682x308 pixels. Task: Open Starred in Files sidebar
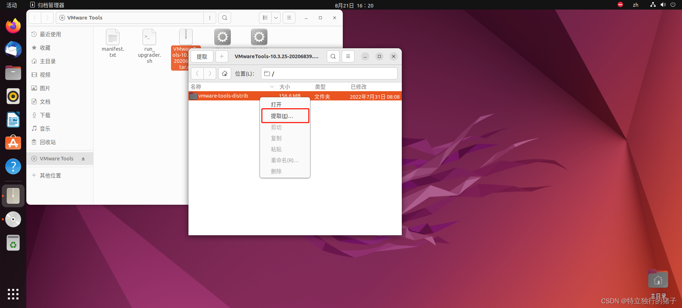(60, 48)
